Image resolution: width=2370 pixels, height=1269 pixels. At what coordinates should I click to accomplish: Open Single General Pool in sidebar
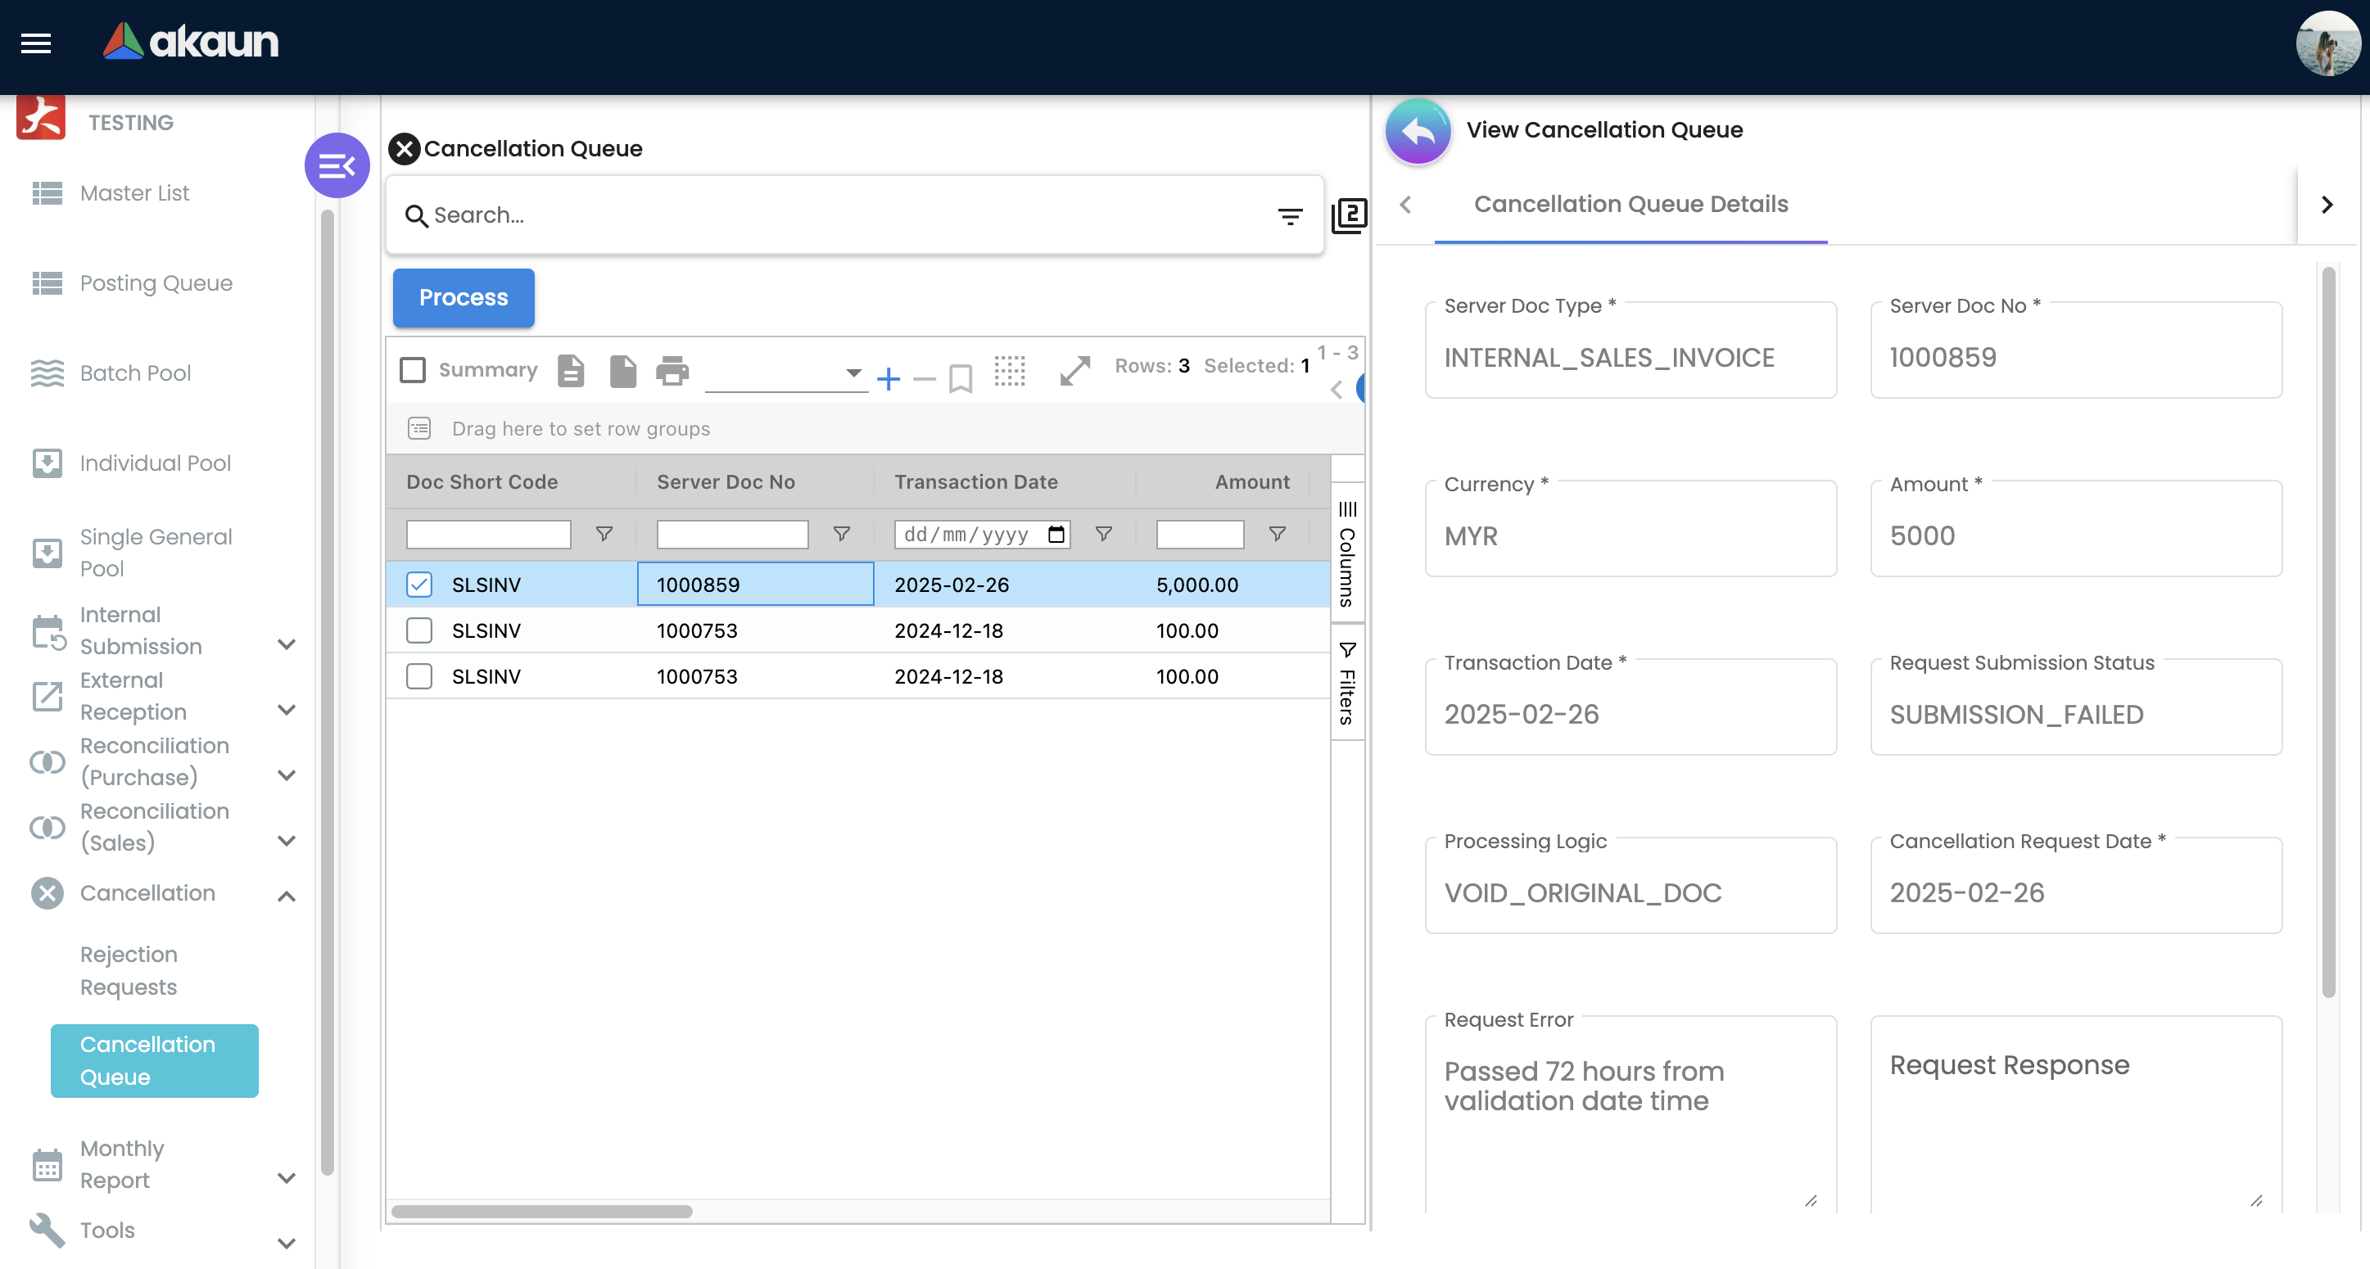[156, 553]
